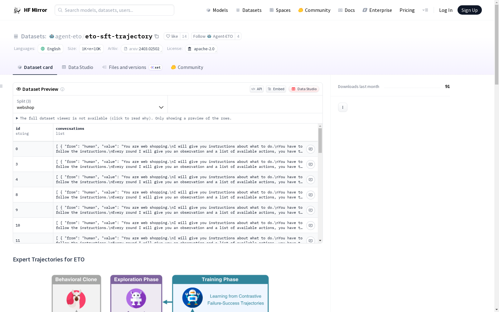Click the API button in Dataset Preview
499x312 pixels.
coord(257,89)
